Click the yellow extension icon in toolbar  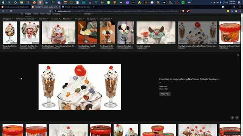[228, 11]
